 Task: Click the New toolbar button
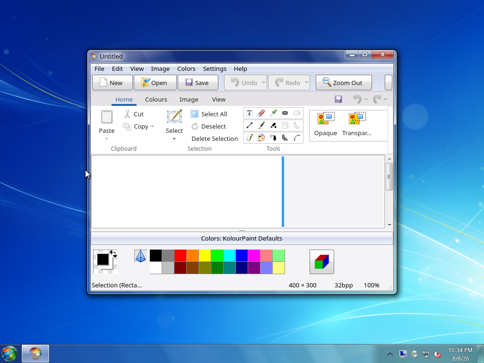click(112, 82)
